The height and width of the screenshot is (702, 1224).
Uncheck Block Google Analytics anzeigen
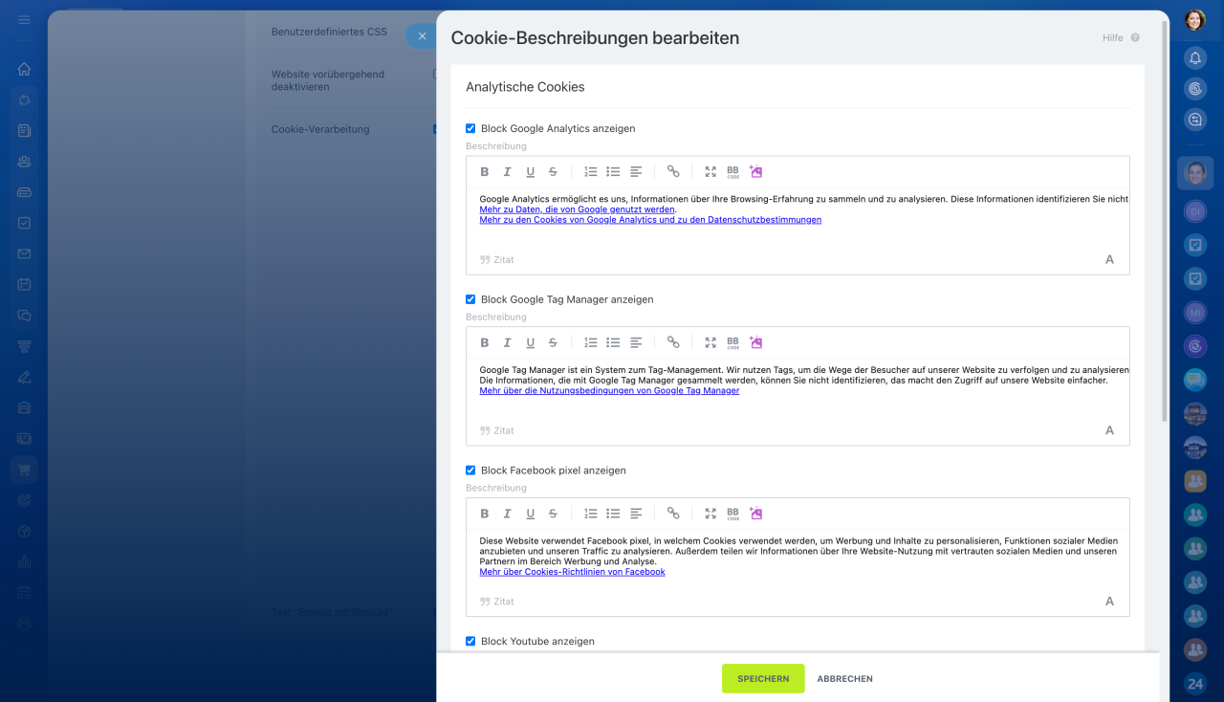(470, 128)
